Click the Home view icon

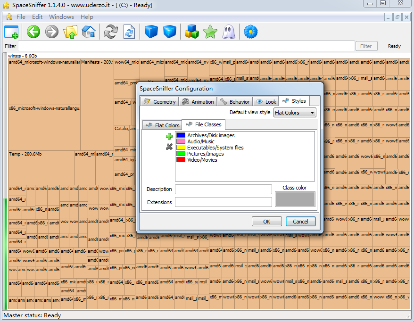tap(89, 32)
